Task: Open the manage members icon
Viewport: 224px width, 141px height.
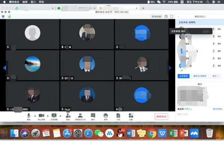Action: pyautogui.click(x=80, y=115)
